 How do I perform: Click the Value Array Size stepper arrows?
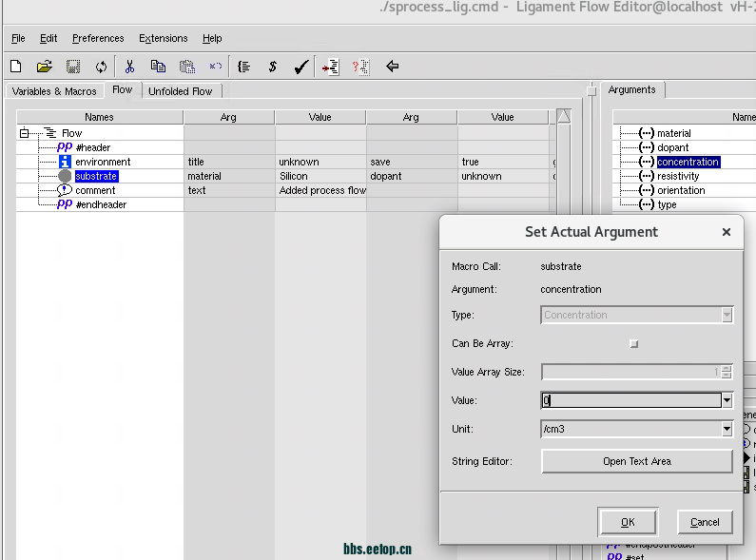pos(727,372)
